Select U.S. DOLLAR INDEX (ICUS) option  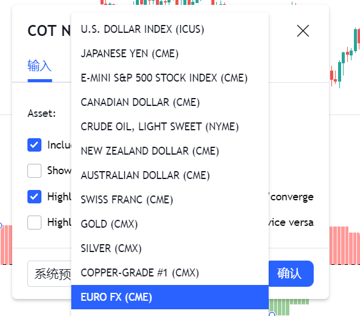170,29
